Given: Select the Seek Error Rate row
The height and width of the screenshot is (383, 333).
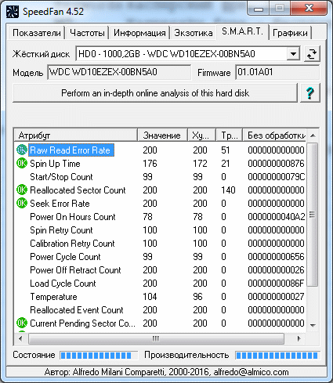Looking at the screenshot, I should [161, 204].
